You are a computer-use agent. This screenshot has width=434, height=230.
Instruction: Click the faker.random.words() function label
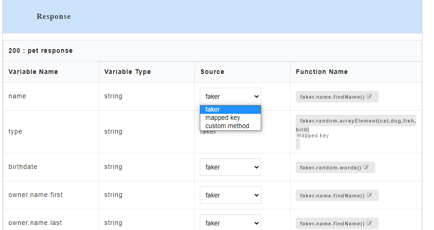pyautogui.click(x=330, y=168)
